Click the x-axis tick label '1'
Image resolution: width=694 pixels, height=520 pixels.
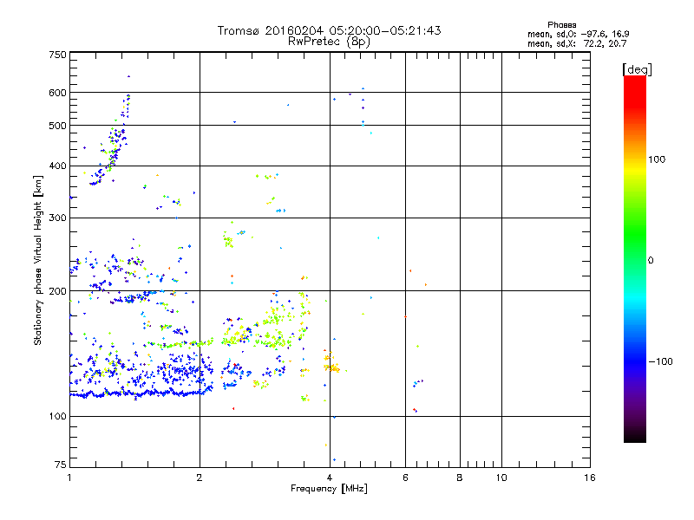coord(69,478)
